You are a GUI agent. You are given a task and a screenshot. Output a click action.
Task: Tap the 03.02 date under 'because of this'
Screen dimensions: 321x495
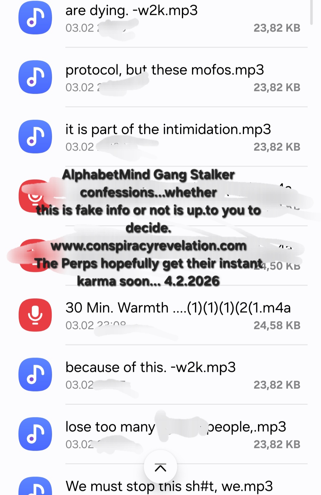pos(80,385)
